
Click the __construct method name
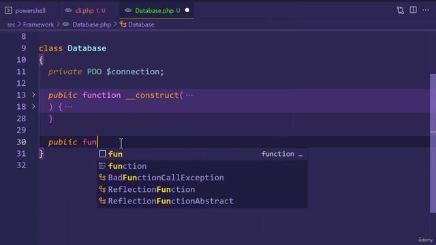pyautogui.click(x=153, y=95)
